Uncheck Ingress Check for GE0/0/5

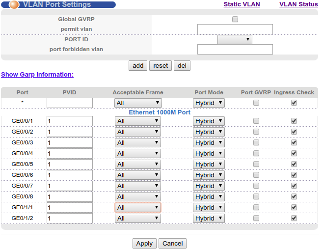click(x=294, y=164)
